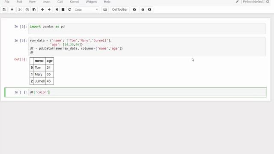
Task: Click the In [3]: prompt label
Action: pos(21,41)
